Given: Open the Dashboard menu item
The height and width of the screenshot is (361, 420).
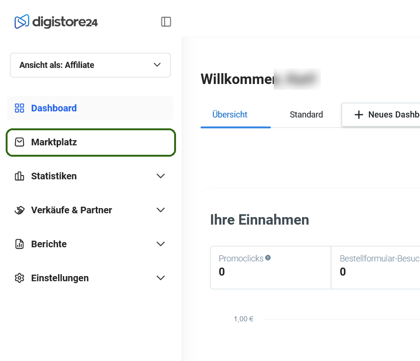Looking at the screenshot, I should 90,108.
